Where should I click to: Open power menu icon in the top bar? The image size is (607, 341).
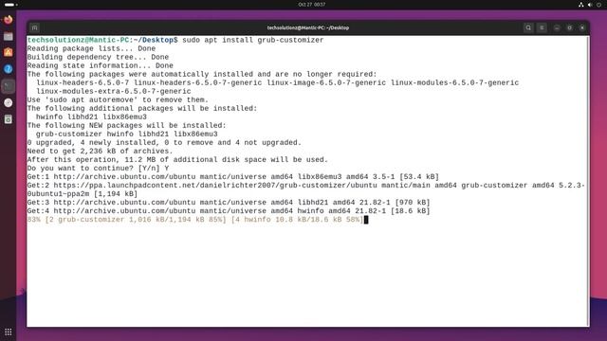[x=598, y=5]
